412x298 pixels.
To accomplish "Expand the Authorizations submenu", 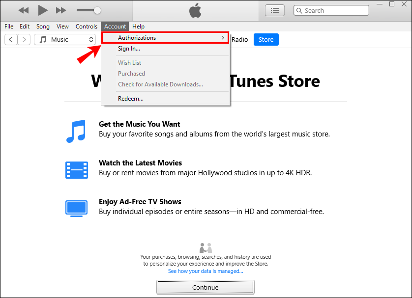I will coord(165,38).
